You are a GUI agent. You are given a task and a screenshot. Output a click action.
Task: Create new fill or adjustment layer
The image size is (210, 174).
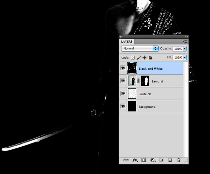tap(153, 160)
